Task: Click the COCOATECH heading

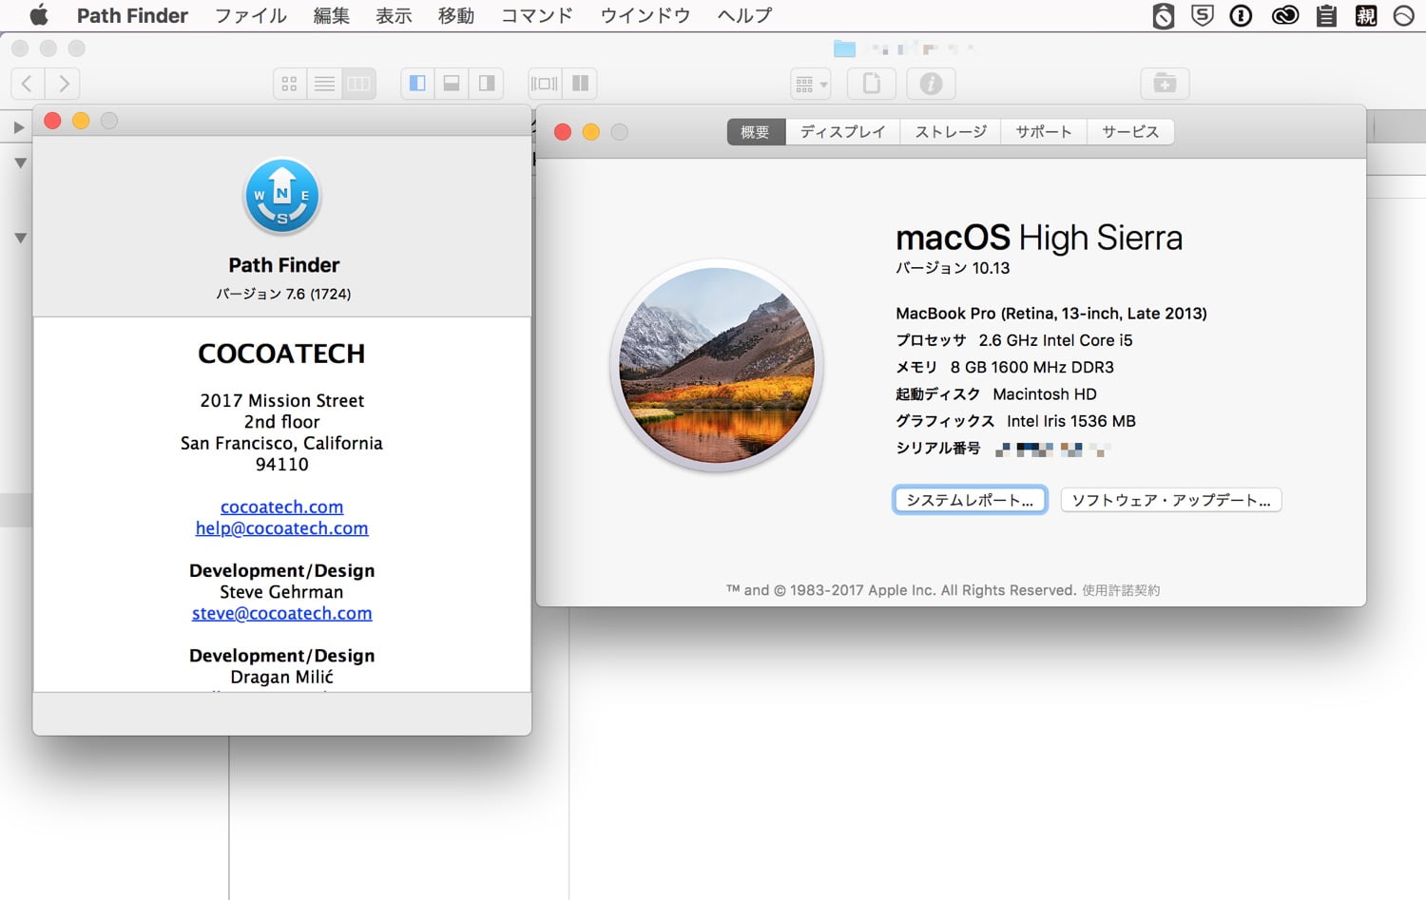Action: coord(281,354)
